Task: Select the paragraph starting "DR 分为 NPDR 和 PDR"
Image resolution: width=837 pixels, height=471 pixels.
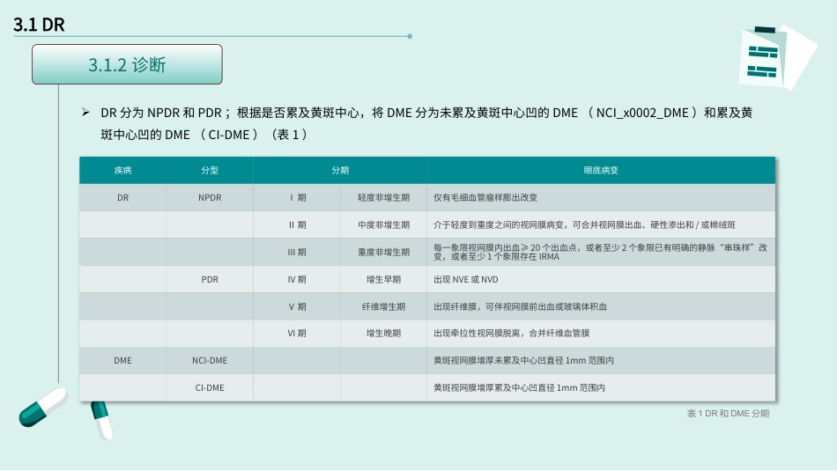Action: [426, 123]
